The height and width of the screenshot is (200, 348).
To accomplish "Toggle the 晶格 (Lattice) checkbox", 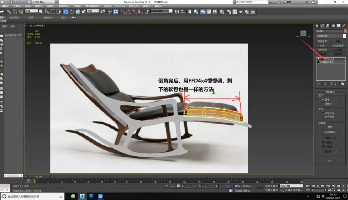I will click(x=323, y=99).
